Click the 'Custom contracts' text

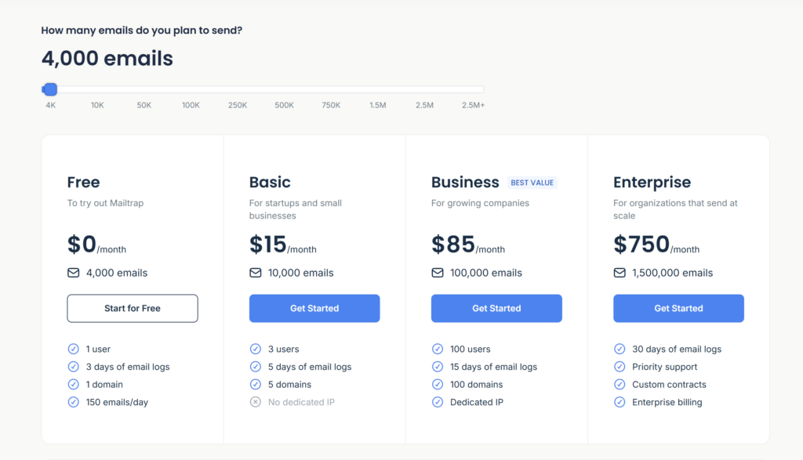669,384
